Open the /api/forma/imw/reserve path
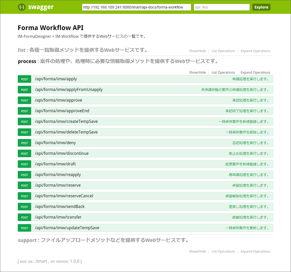Viewport: 291px width, 272px height. tap(58, 185)
